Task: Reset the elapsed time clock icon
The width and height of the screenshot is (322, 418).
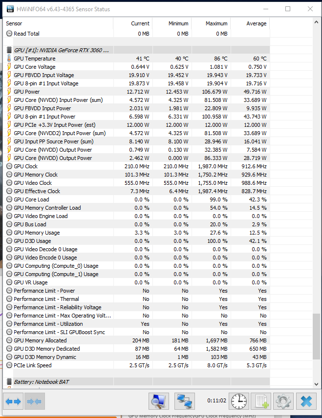Action: pyautogui.click(x=239, y=401)
